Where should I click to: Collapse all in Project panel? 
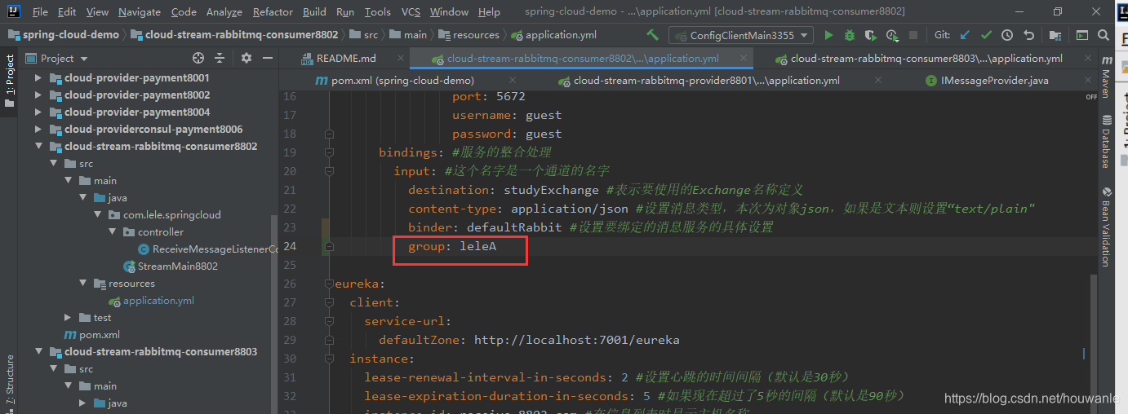pos(219,58)
